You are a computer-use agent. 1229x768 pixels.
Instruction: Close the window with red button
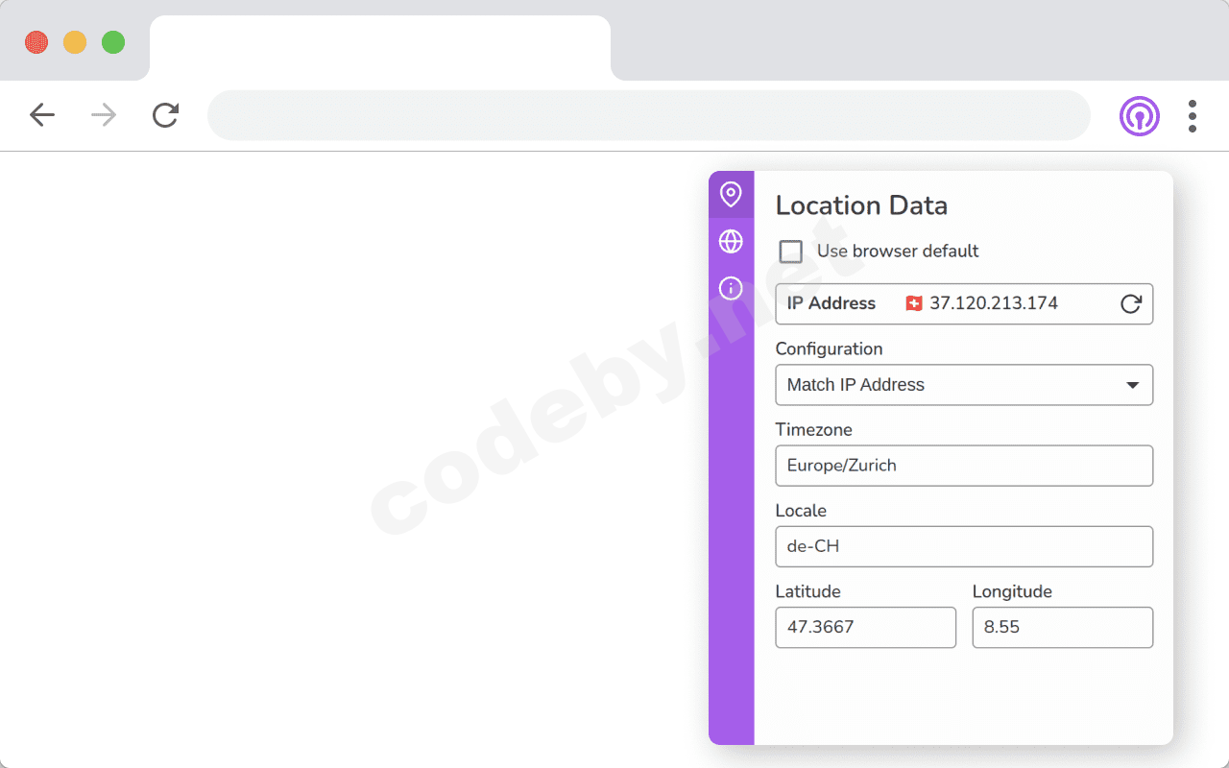click(x=36, y=42)
